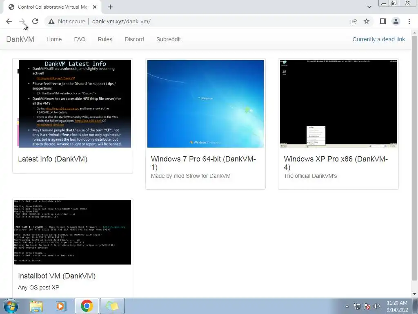The height and width of the screenshot is (314, 418).
Task: Click the Windows 7 Pro 64-bit (DankVM-1) title
Action: coord(203,163)
